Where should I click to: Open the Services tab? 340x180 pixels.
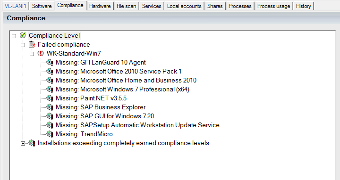tap(152, 6)
